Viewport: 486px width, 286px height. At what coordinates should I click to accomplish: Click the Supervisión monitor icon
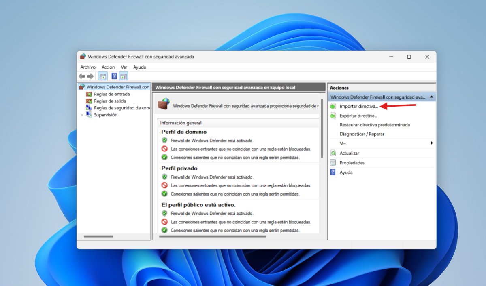pos(89,115)
